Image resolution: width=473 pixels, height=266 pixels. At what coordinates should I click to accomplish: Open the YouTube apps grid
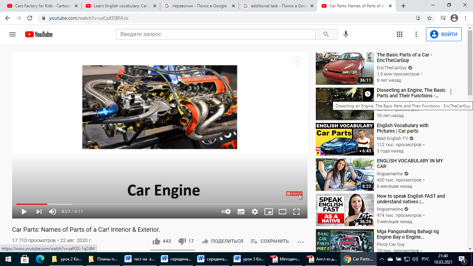400,34
